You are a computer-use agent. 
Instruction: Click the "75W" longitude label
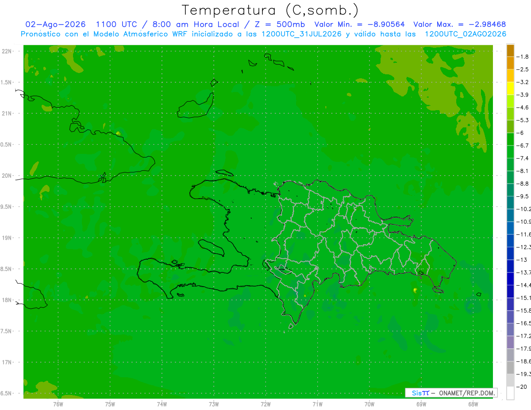coord(110,404)
